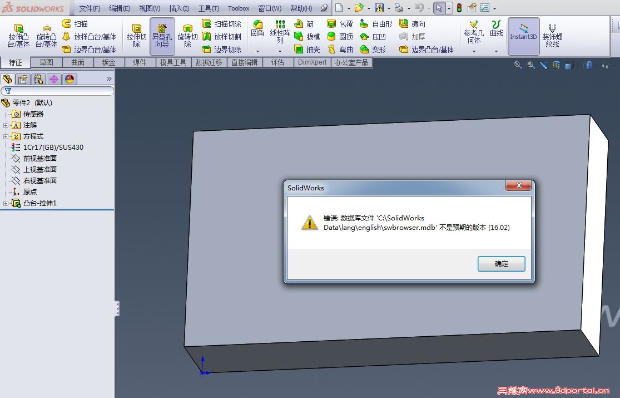Open the DisplayManager color-ball tab

tap(70, 79)
